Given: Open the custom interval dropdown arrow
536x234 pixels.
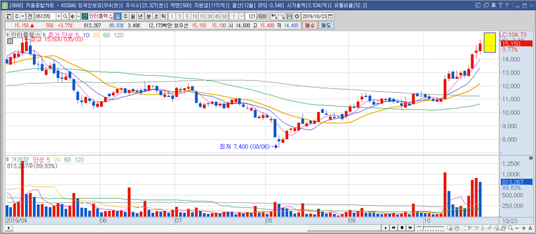Looking at the screenshot, I should click(242, 17).
